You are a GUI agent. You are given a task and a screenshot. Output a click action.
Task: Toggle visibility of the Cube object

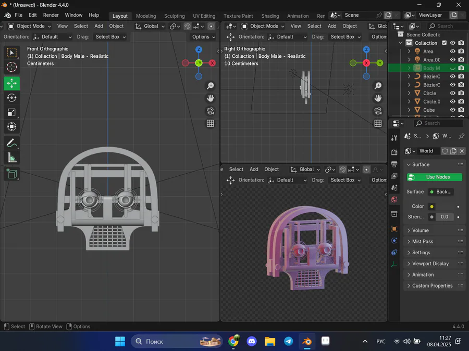coord(453,110)
